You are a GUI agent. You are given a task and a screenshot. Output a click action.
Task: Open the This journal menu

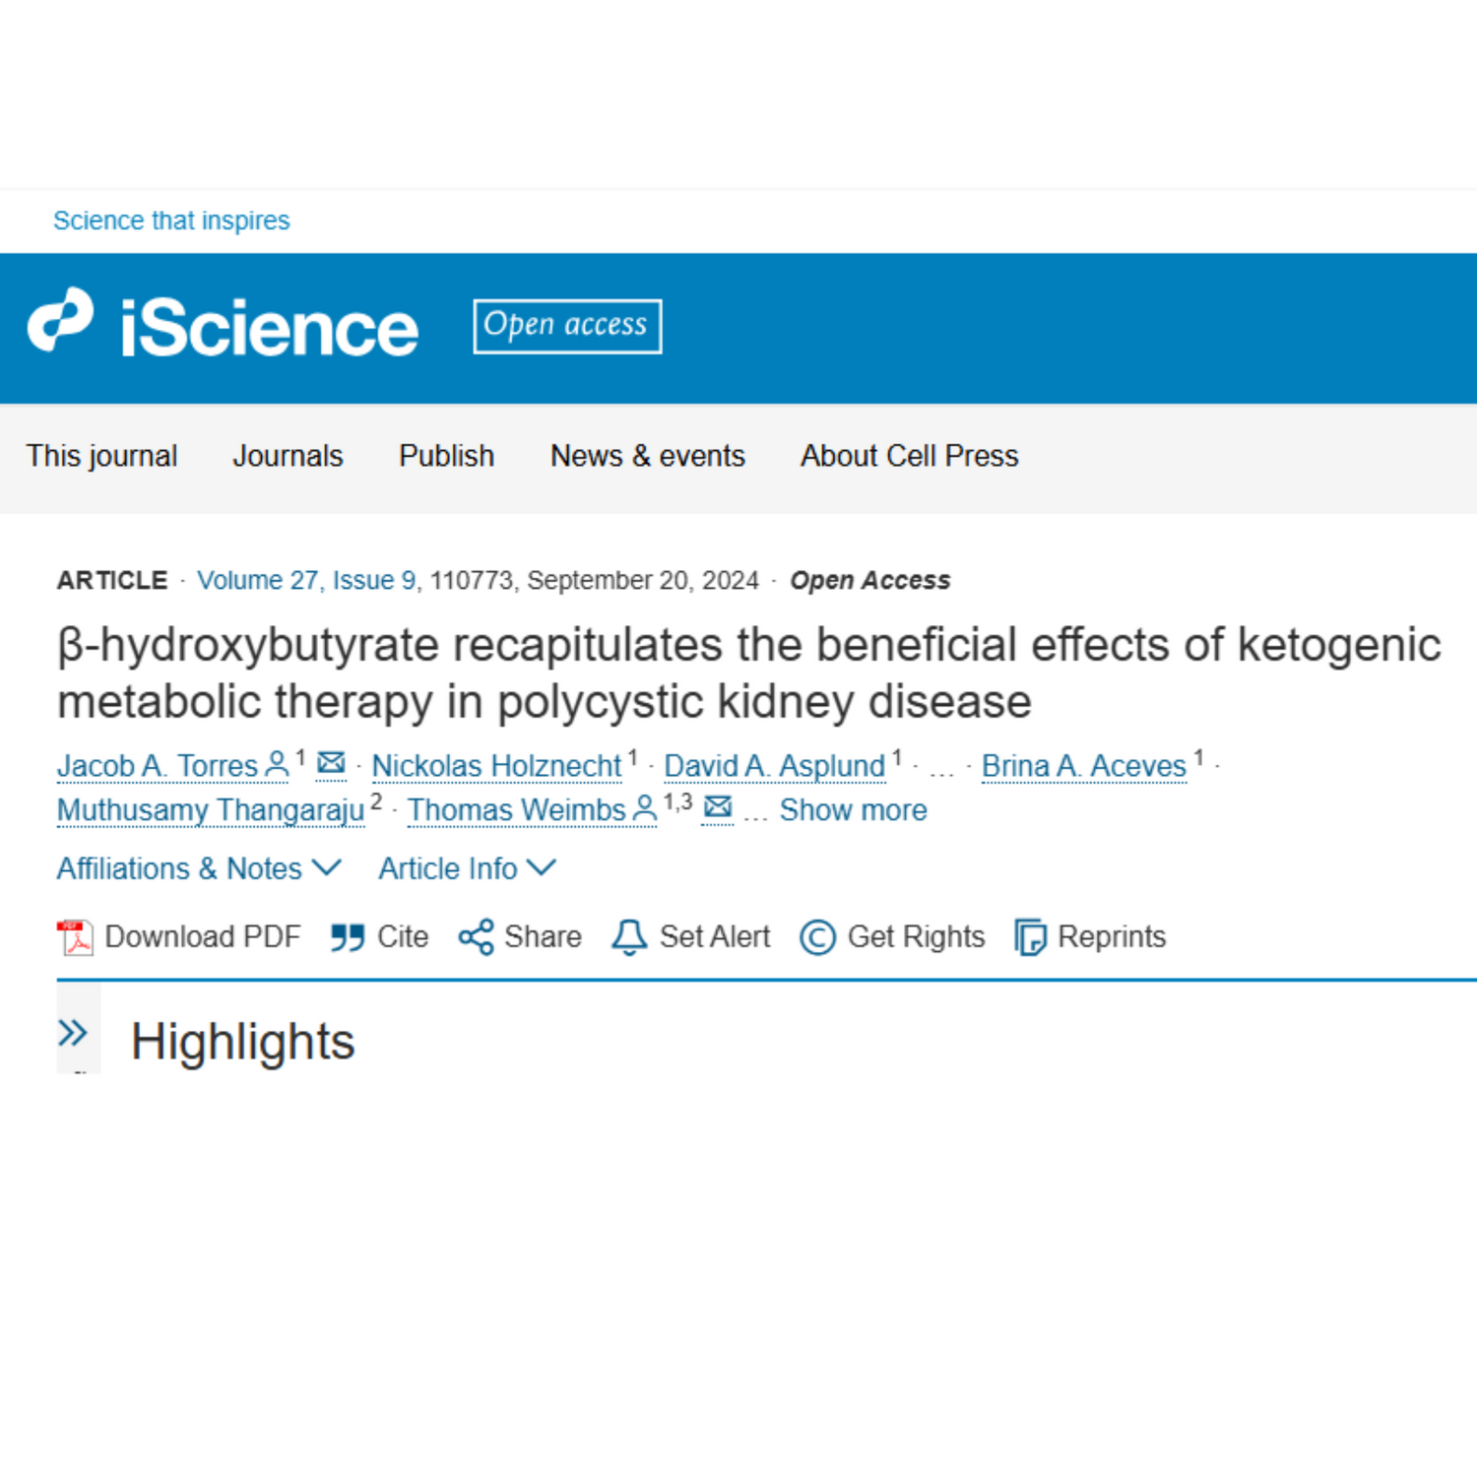pyautogui.click(x=101, y=456)
